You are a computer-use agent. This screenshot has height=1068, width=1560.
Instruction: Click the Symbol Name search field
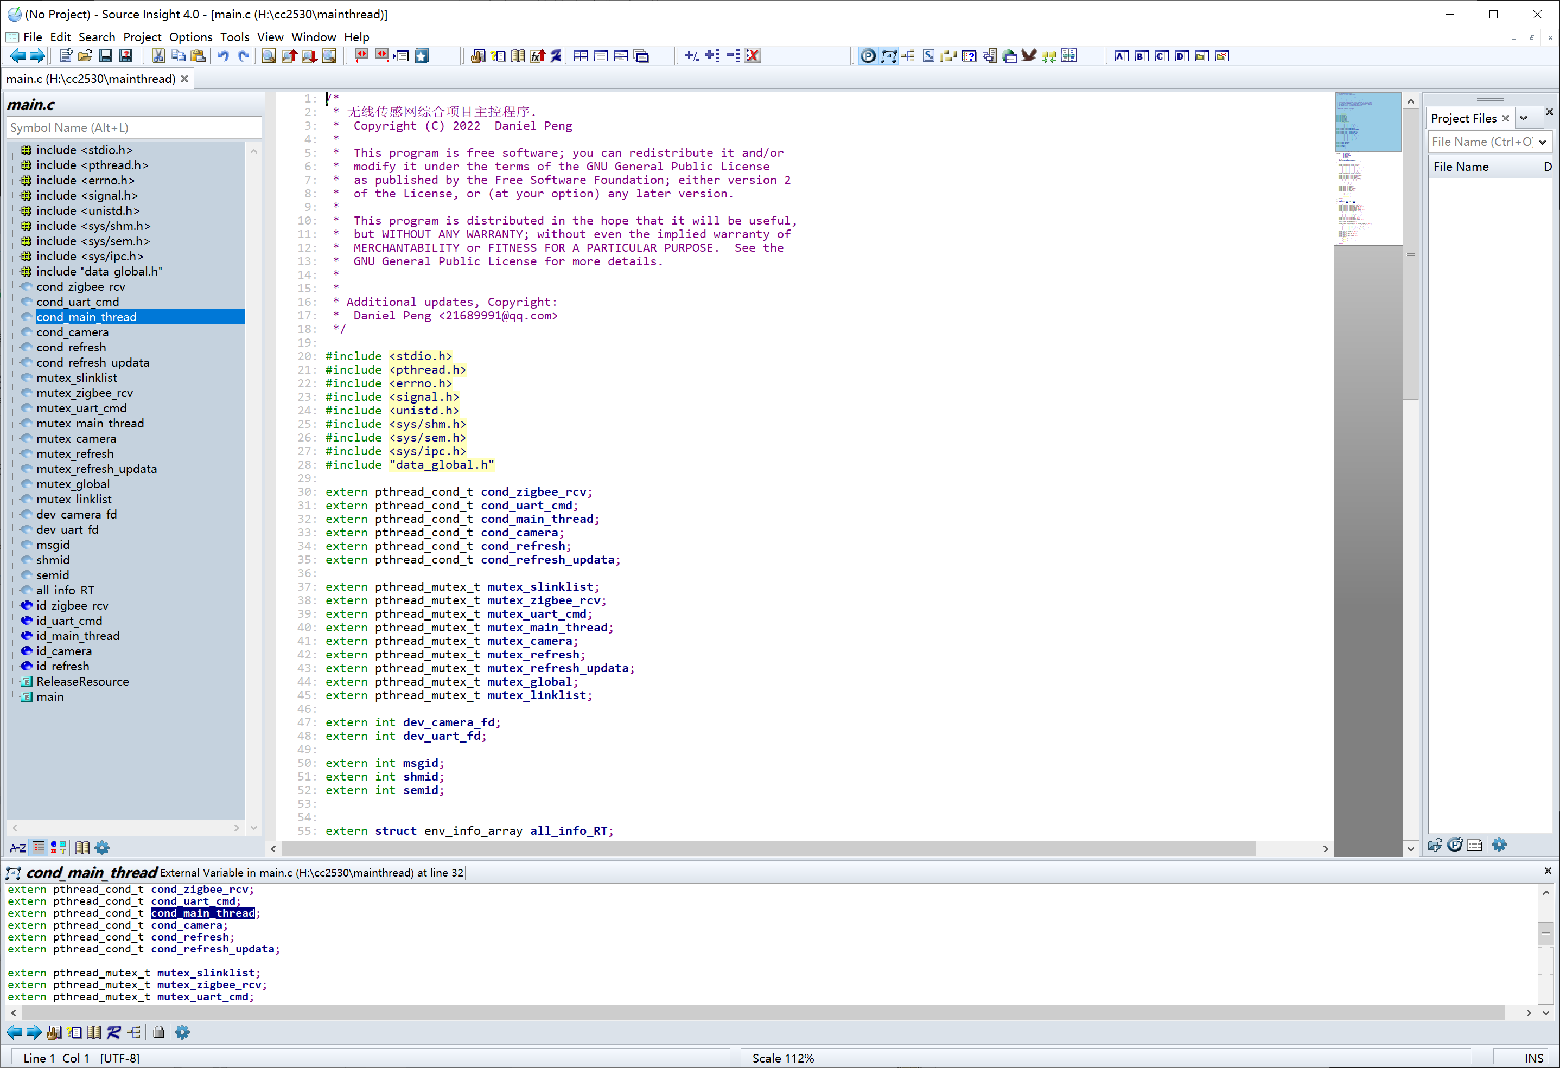click(133, 127)
